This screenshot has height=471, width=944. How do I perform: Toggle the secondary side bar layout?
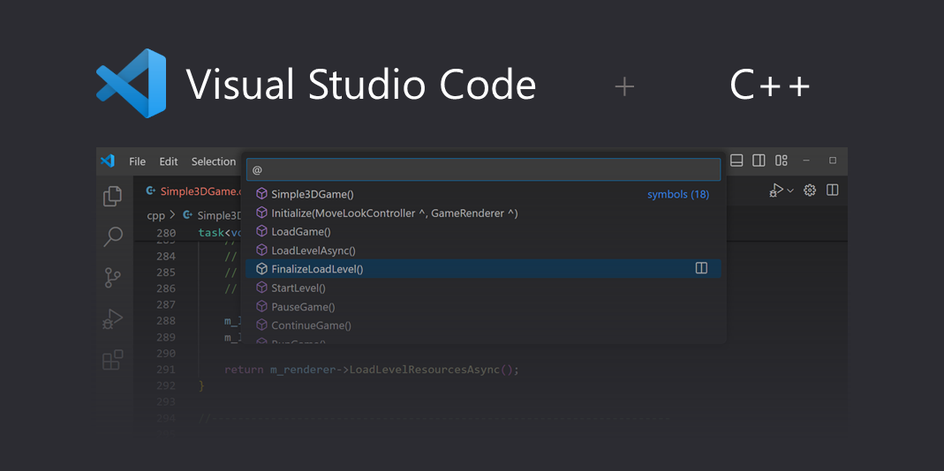pos(759,161)
